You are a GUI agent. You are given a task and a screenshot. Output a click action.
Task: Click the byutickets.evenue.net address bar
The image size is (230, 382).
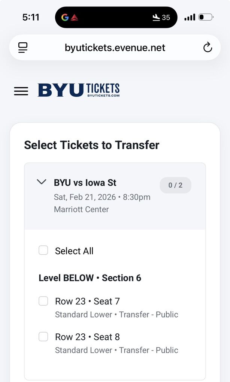pos(115,48)
